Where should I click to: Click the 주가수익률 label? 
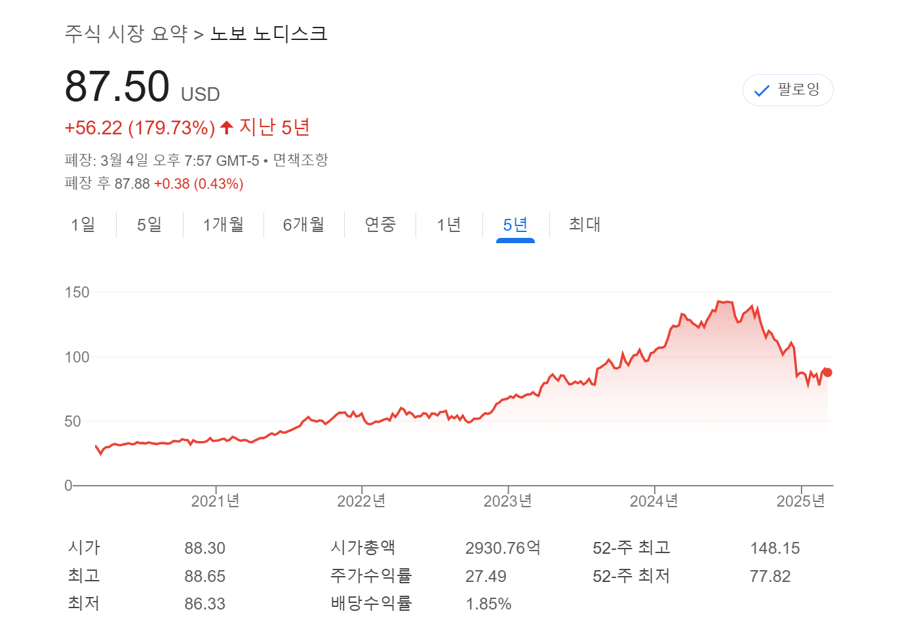pos(371,575)
